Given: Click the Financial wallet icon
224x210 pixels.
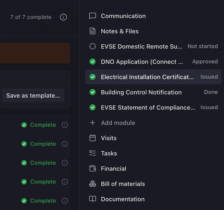Looking at the screenshot, I should point(93,168).
